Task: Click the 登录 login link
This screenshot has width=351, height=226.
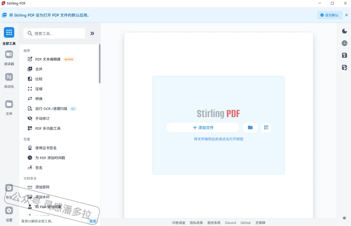Action: [93, 221]
